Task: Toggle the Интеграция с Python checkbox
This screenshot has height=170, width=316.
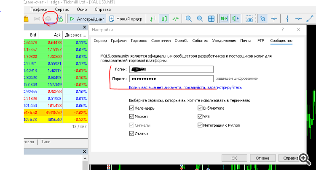Action: (x=200, y=125)
